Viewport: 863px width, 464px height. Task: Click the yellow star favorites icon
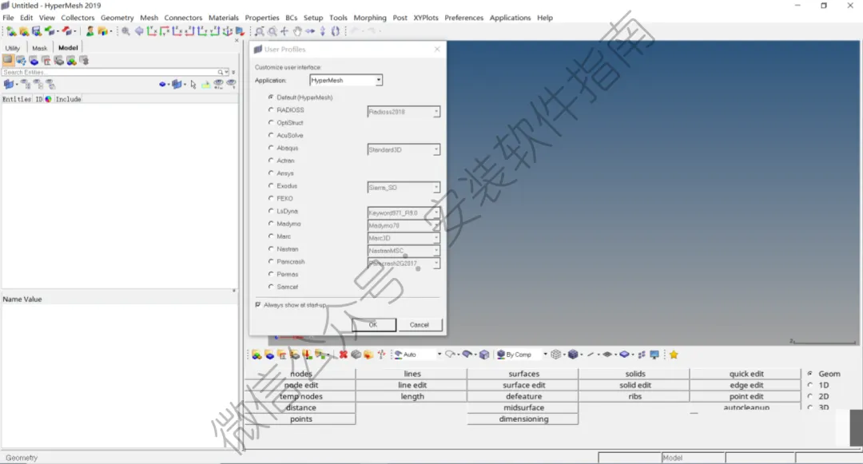click(674, 355)
